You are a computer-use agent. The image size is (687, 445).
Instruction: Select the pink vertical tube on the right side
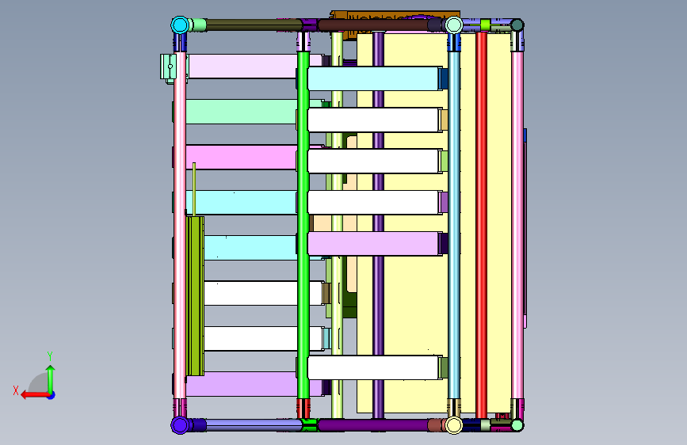517,225
